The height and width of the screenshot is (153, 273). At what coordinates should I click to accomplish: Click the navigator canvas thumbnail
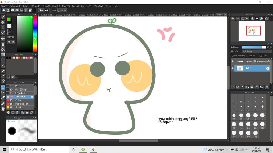click(252, 31)
